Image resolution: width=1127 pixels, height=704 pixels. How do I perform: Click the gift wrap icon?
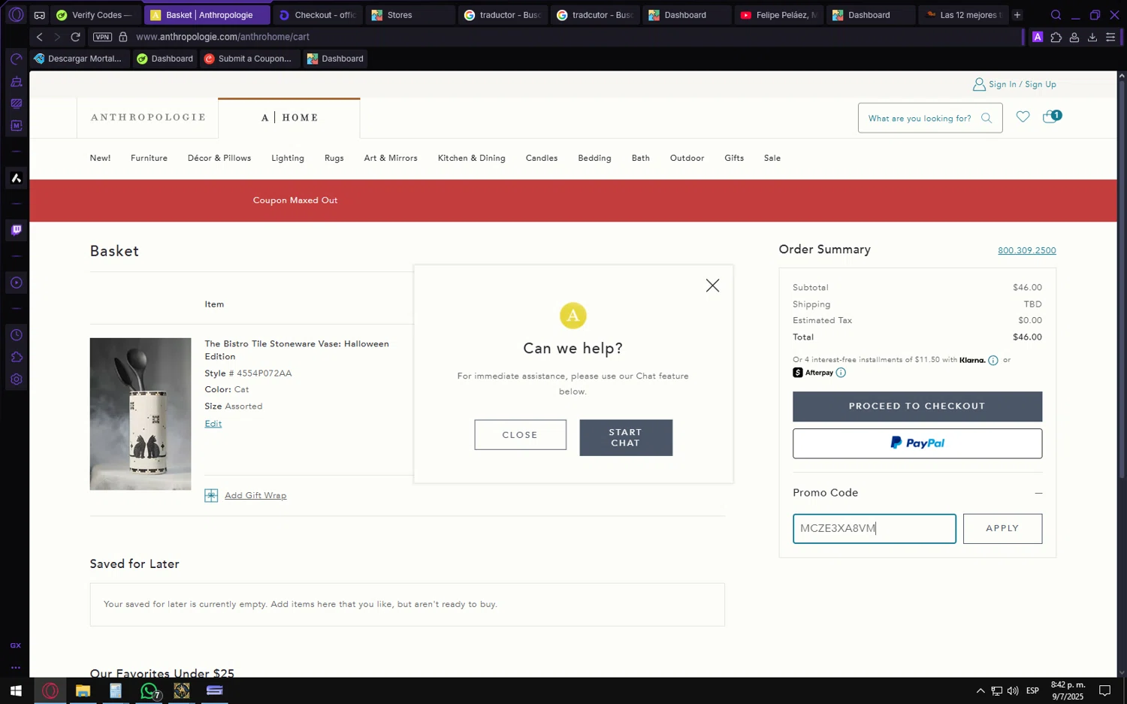pos(211,495)
